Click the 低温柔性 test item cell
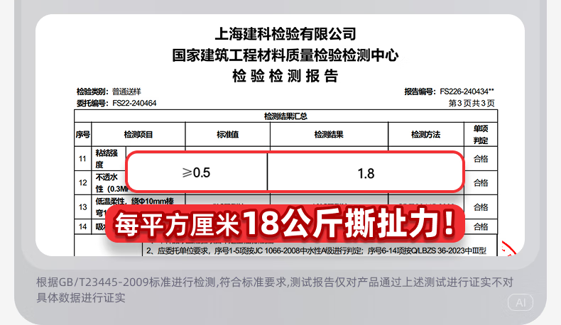This screenshot has width=561, height=325. pos(134,206)
